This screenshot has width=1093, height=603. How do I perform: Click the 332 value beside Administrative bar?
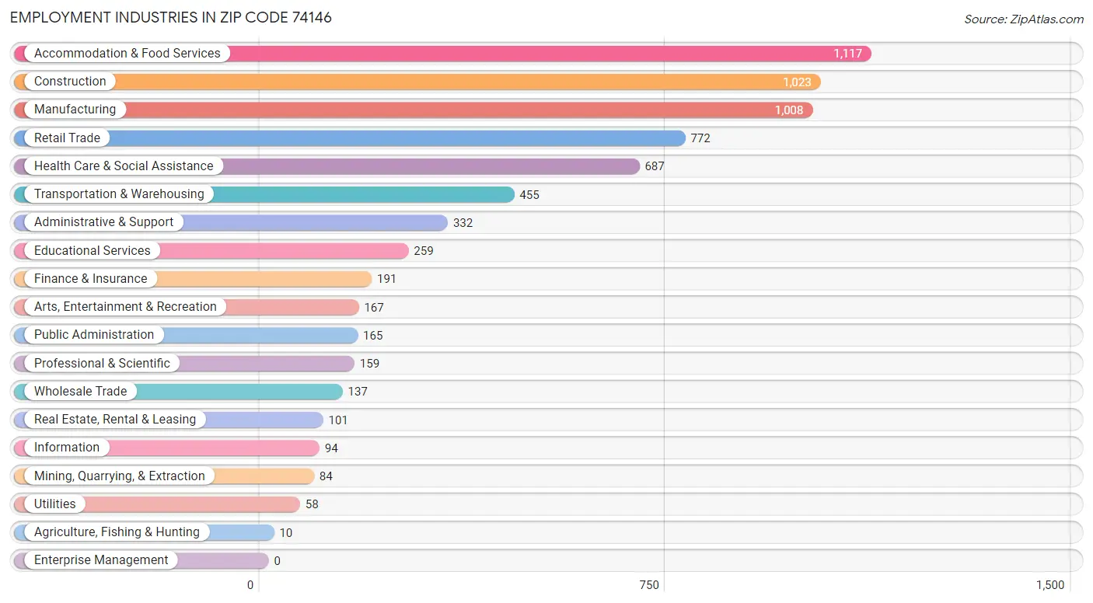463,223
